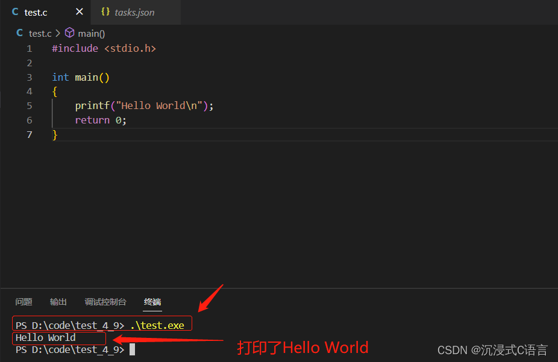Open the 调试控制台 panel tab

coord(105,302)
